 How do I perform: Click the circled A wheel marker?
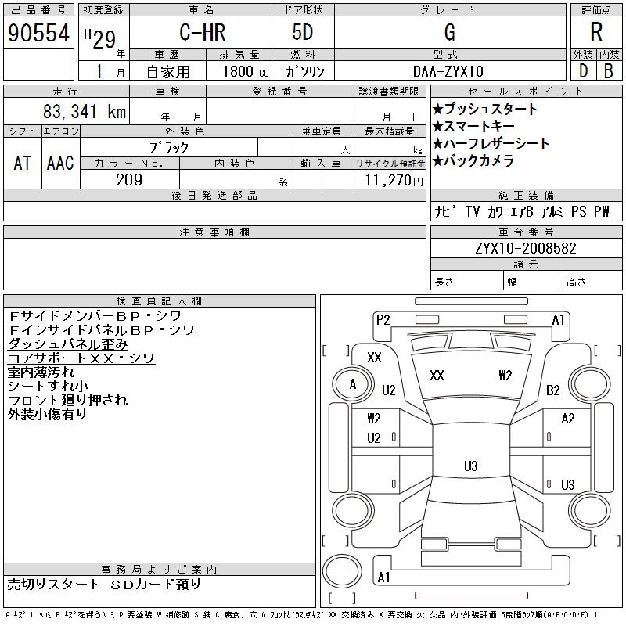[353, 384]
